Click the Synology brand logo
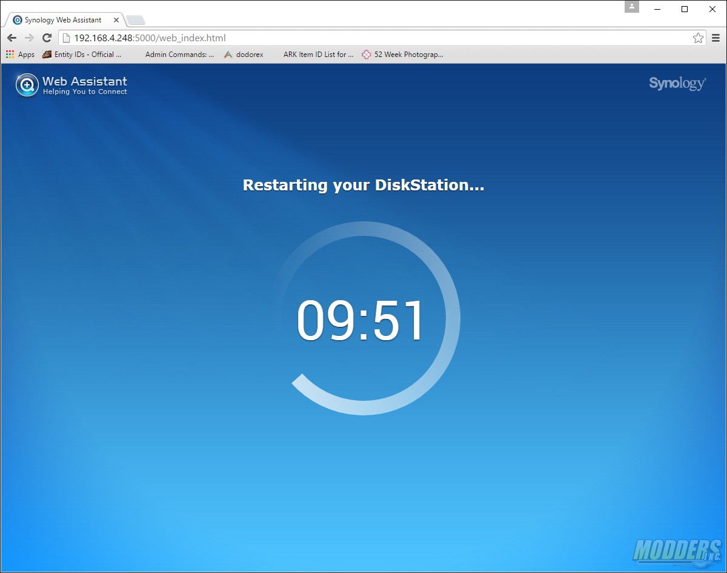727x573 pixels. tap(677, 83)
